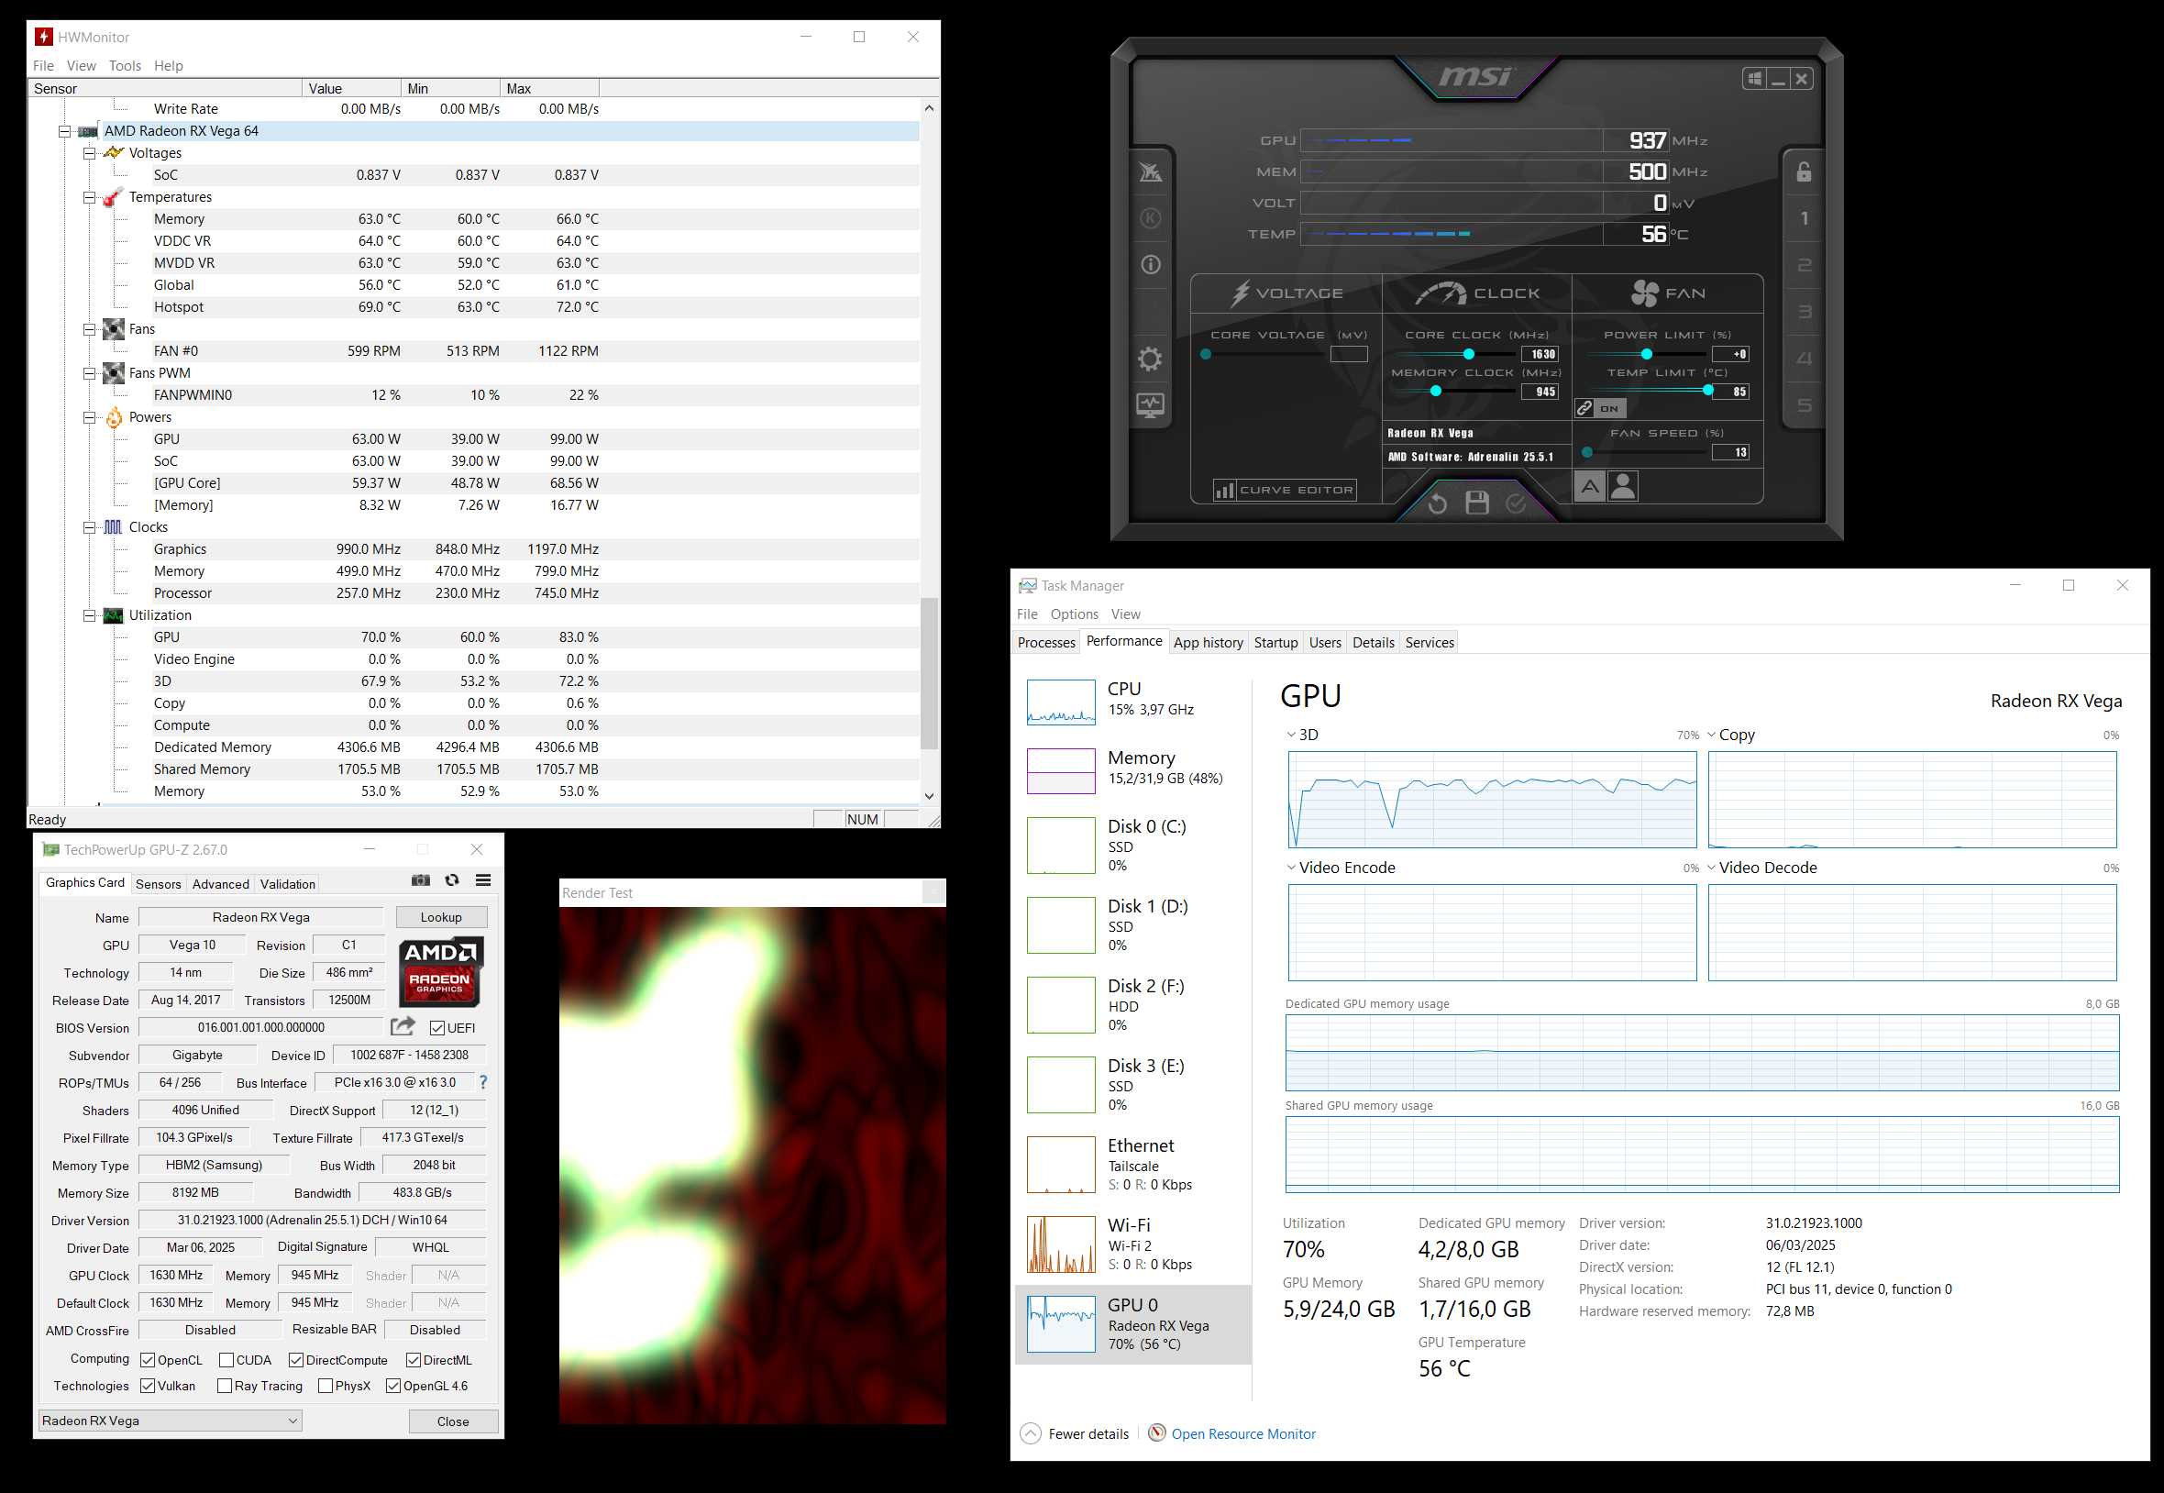Click the Lookup button in GPU-Z
The width and height of the screenshot is (2164, 1493).
pos(440,917)
